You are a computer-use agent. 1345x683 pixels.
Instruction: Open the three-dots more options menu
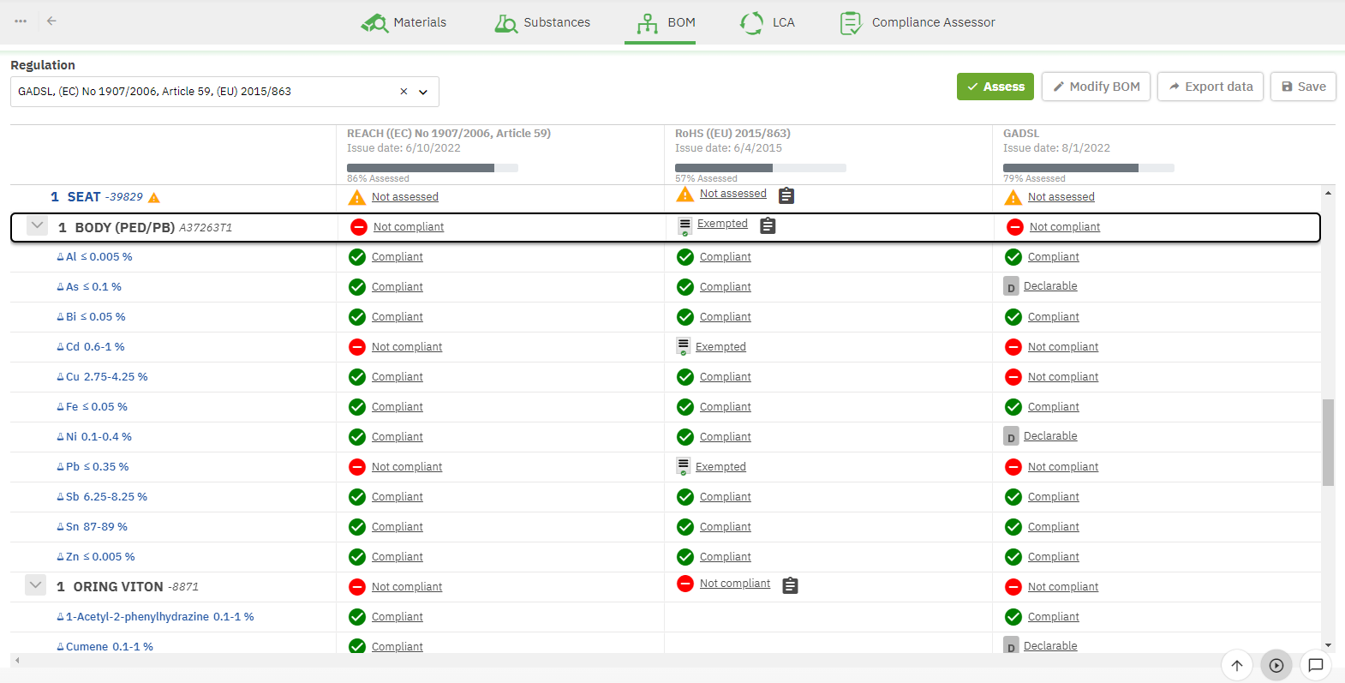coord(21,21)
